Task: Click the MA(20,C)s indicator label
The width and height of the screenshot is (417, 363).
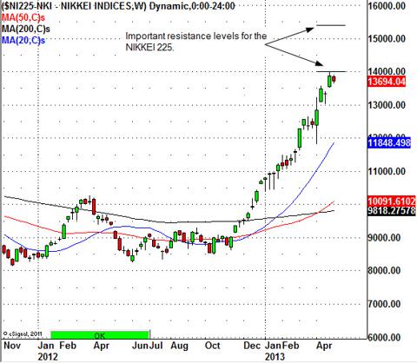Action: pos(23,40)
